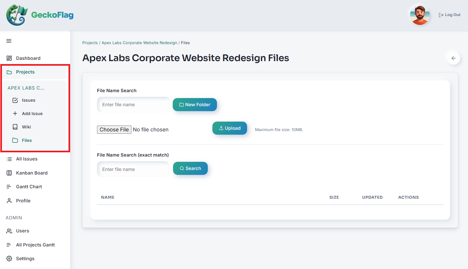Viewport: 468px width, 269px height.
Task: Open the user avatar picture
Action: [419, 15]
